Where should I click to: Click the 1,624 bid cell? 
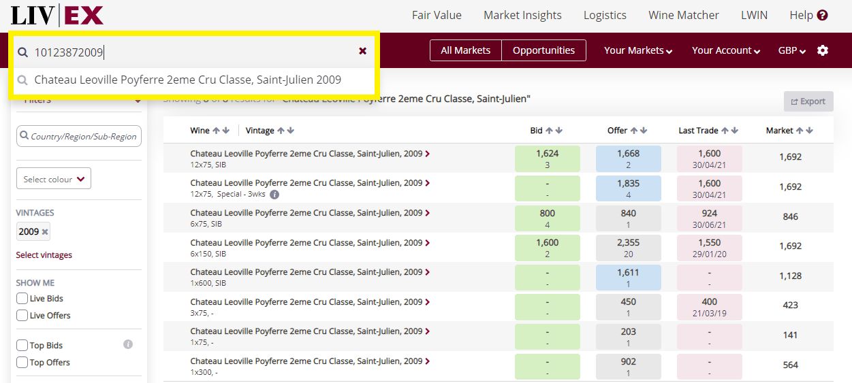[548, 159]
